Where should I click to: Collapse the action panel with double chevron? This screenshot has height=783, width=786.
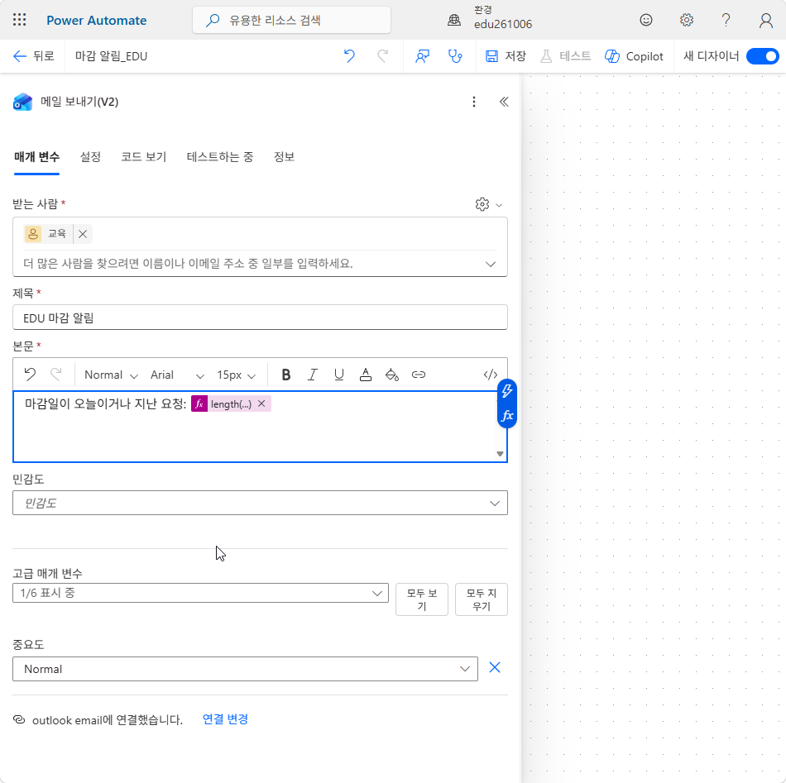click(504, 102)
